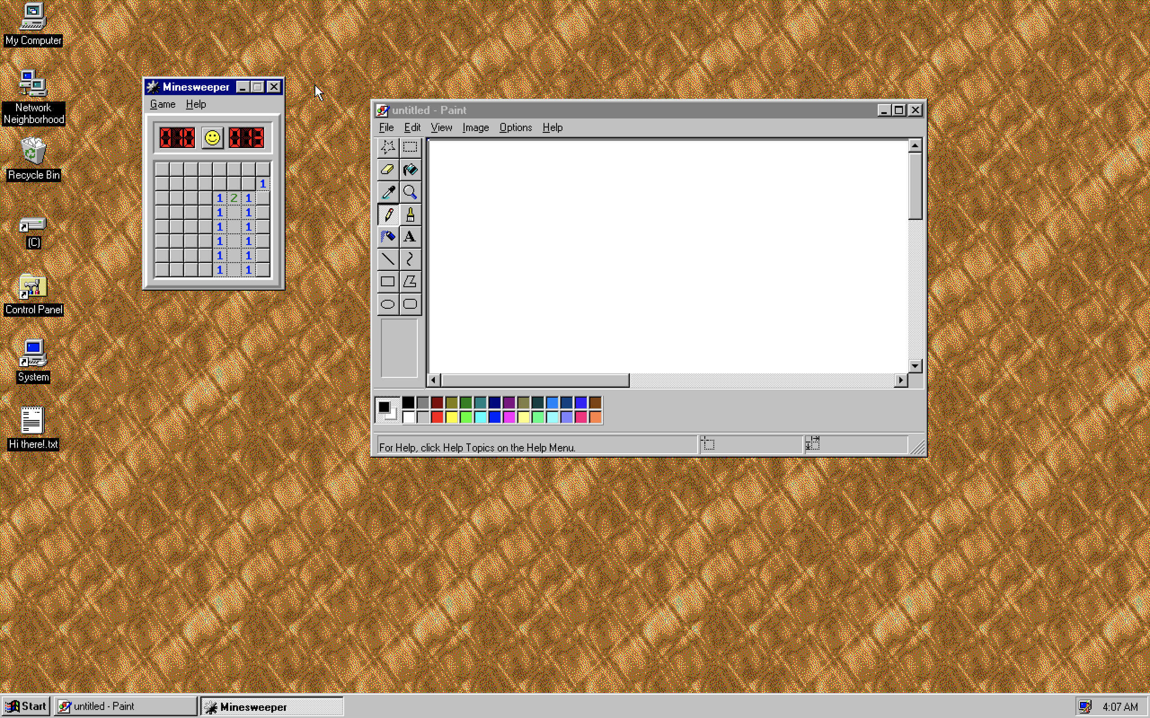
Task: Select the Pencil tool in Paint
Action: click(x=388, y=215)
